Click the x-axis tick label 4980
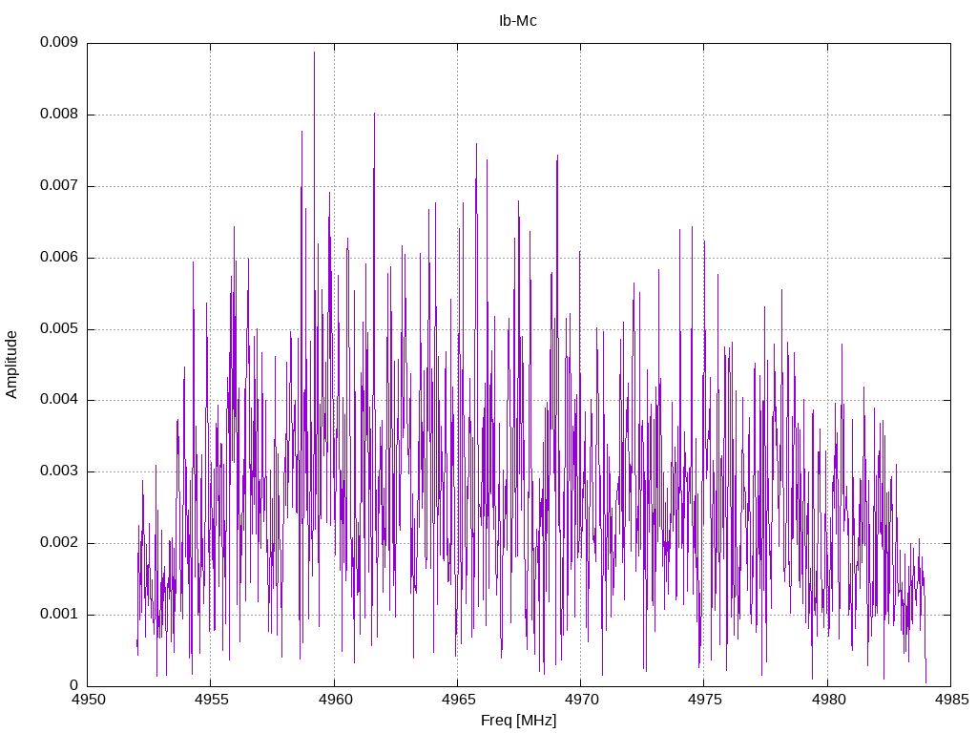 point(828,700)
